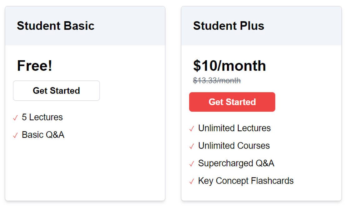Viewport: 346px width, 206px height.
Task: Click the Free! price label
Action: point(34,66)
